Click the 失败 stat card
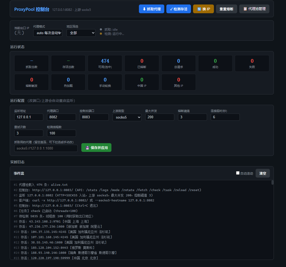 252,64
